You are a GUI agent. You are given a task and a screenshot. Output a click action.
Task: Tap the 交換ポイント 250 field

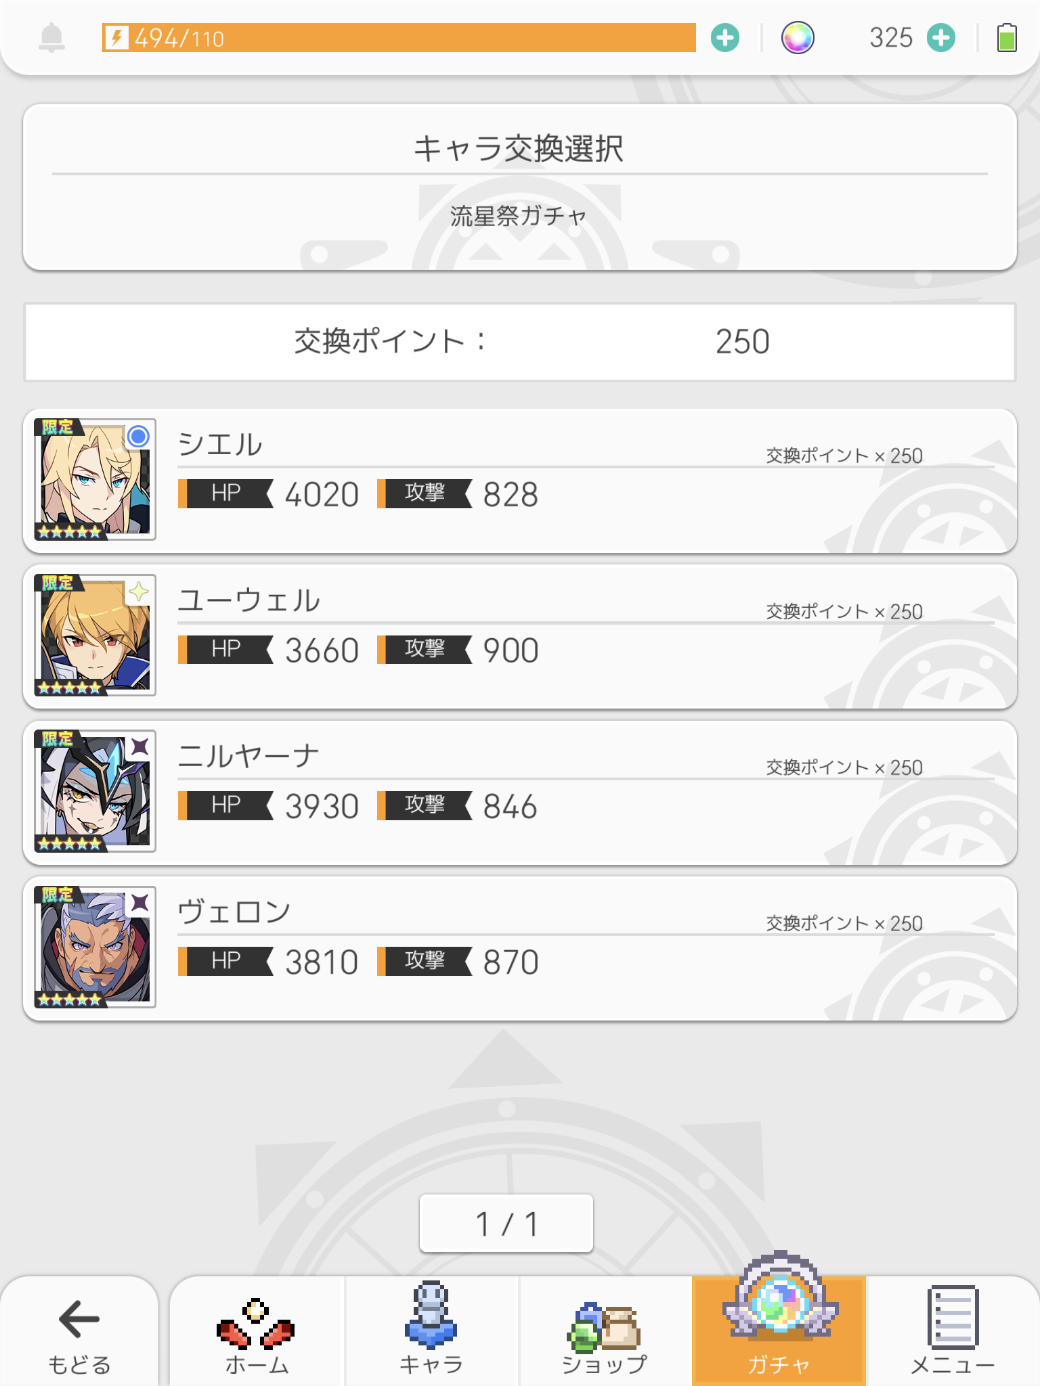click(x=520, y=342)
